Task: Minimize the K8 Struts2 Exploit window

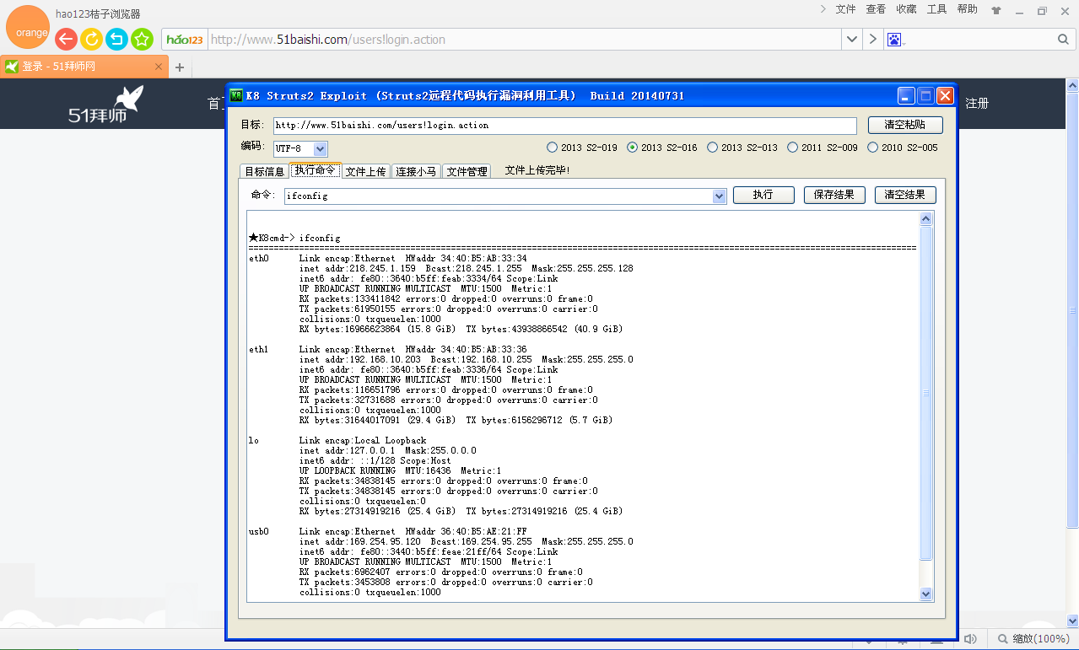Action: pyautogui.click(x=906, y=95)
